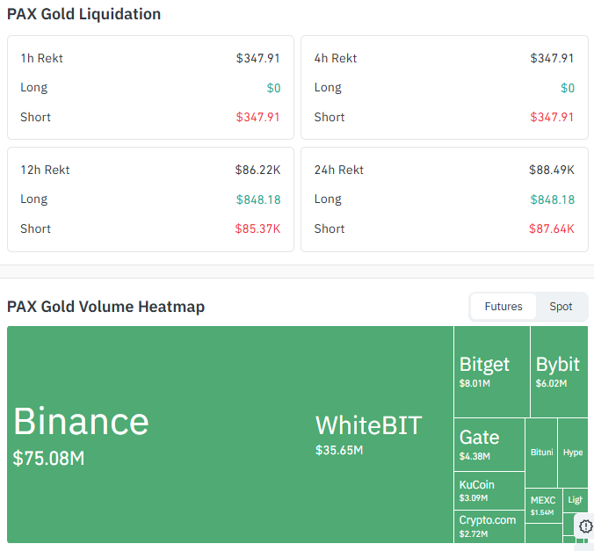594x551 pixels.
Task: Open Ligh heatmap tile
Action: [x=575, y=500]
